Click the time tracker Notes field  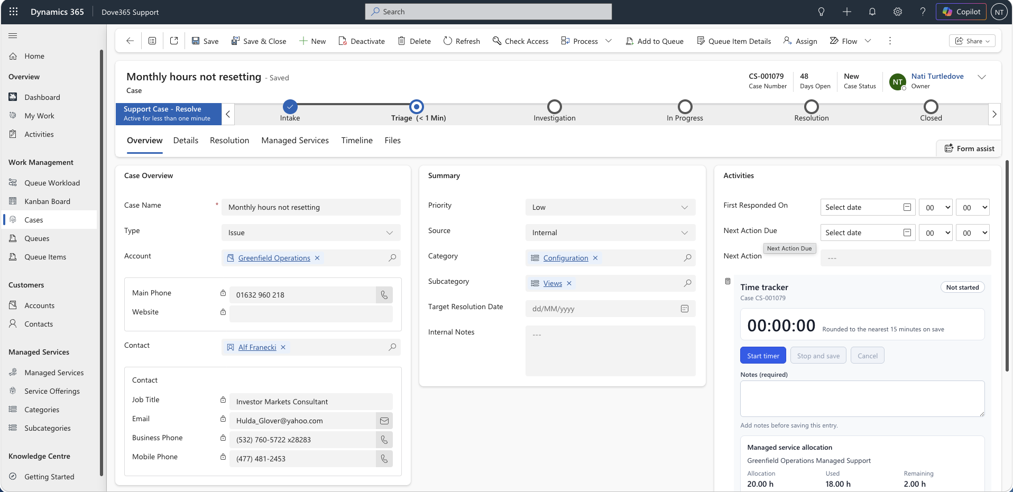coord(862,398)
